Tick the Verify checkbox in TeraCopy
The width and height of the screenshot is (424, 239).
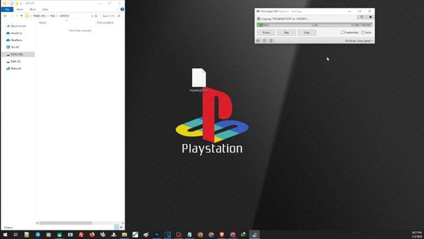pos(363,33)
